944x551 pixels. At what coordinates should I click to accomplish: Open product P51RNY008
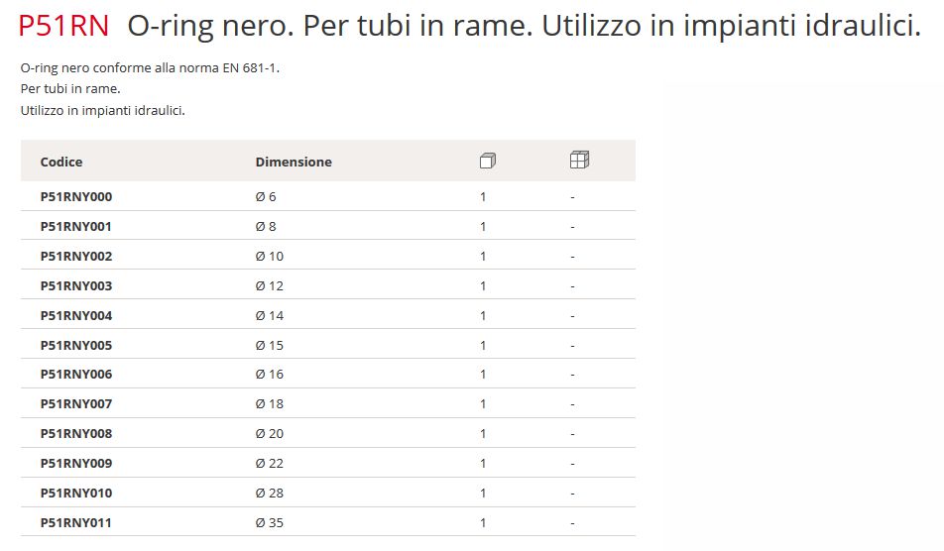click(76, 433)
